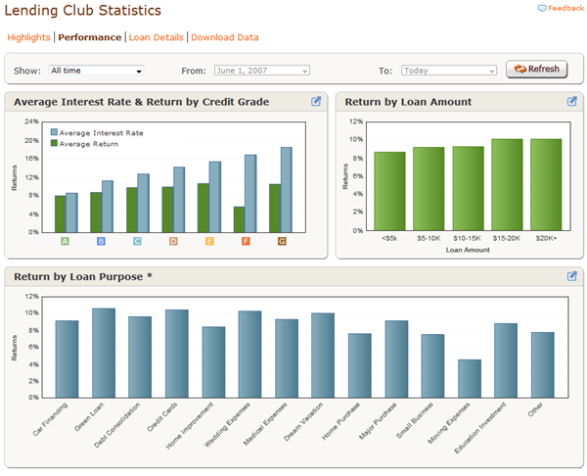Click the 'Average Interest Rate' legend text
The image size is (587, 476).
click(102, 132)
